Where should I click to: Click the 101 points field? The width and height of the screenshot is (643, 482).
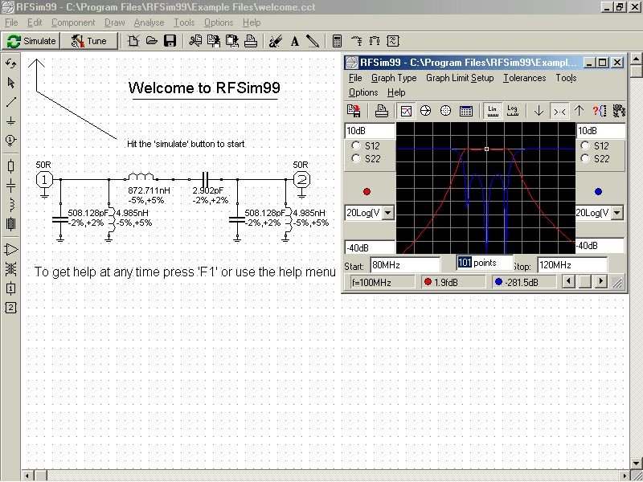485,263
